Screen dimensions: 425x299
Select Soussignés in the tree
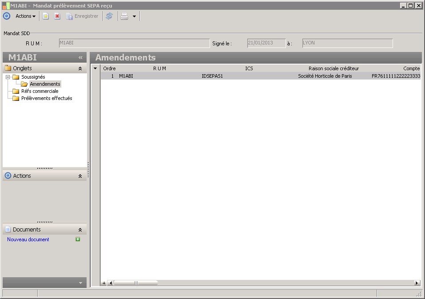[x=33, y=77]
